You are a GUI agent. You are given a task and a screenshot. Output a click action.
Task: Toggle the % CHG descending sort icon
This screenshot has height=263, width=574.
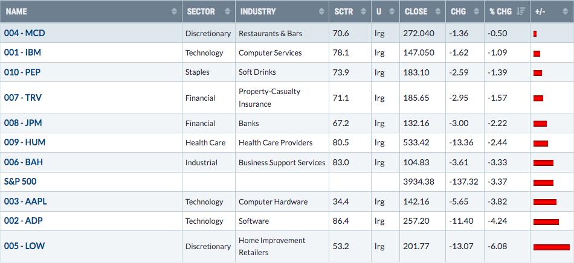point(521,11)
